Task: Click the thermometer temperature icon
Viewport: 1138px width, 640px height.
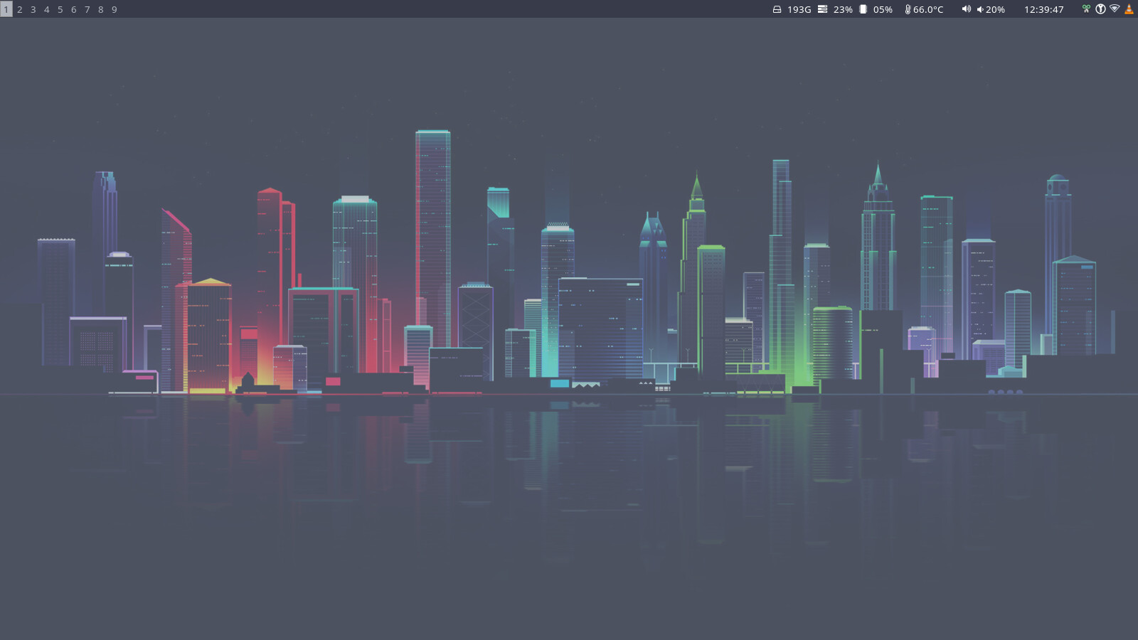Action: coord(908,9)
